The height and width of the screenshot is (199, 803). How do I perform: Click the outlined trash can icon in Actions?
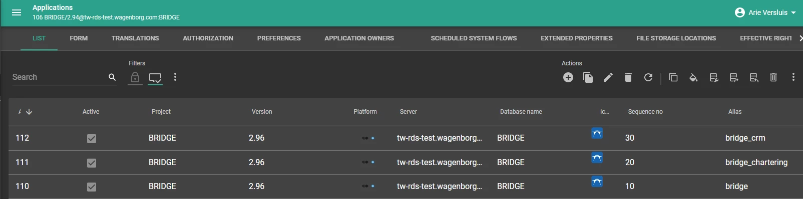(773, 77)
